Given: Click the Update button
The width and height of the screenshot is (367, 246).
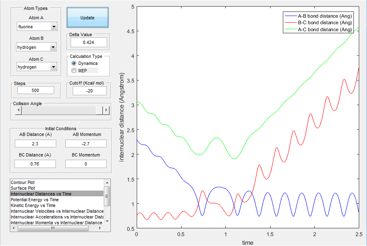Looking at the screenshot, I should coord(87,18).
